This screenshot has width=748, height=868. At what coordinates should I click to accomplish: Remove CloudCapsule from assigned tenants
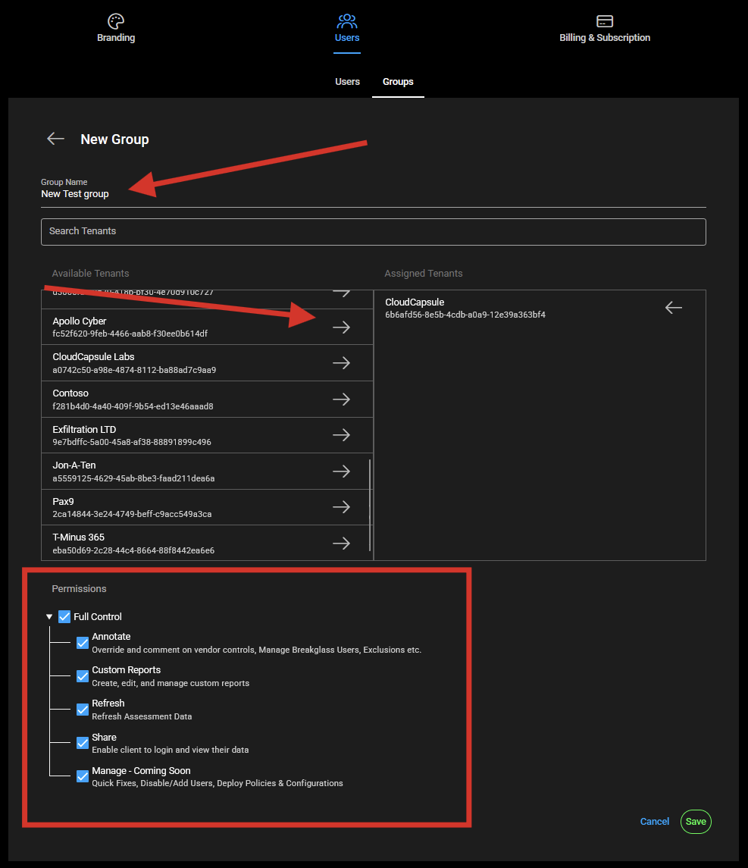673,307
